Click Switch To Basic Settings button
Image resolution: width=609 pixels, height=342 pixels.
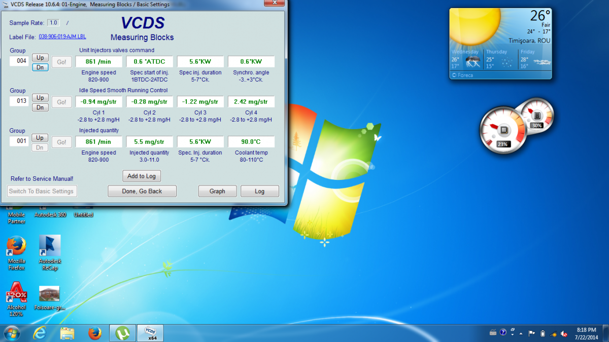[42, 191]
